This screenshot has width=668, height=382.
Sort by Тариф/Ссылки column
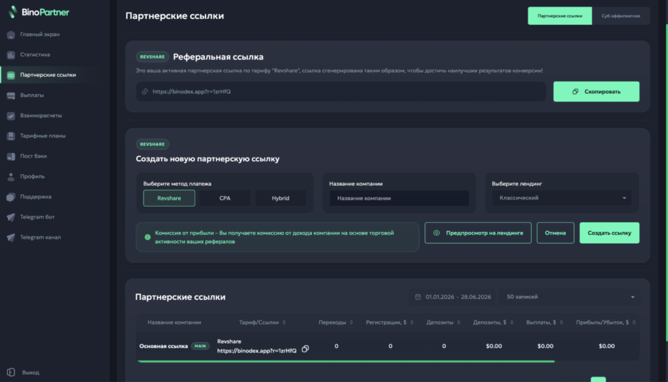(284, 323)
